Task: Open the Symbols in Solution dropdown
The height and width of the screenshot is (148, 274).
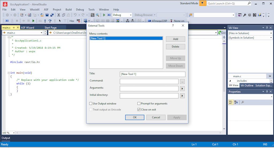Action: click(271, 37)
